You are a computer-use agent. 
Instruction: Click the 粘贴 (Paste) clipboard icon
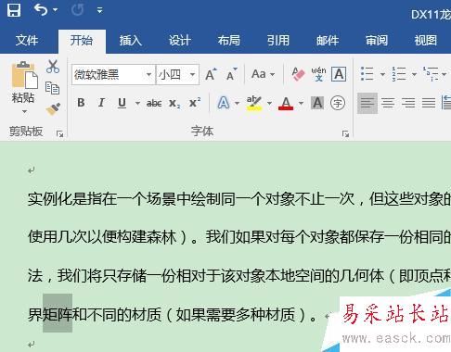tap(25, 75)
